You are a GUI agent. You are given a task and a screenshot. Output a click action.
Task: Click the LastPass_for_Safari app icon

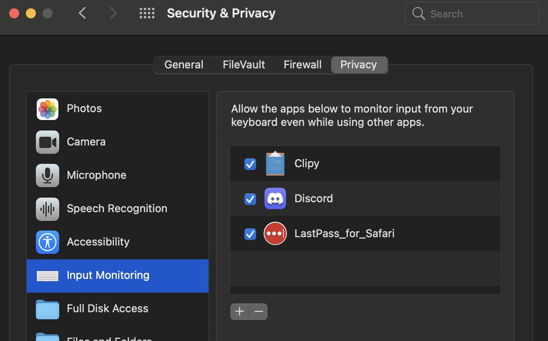click(x=275, y=233)
